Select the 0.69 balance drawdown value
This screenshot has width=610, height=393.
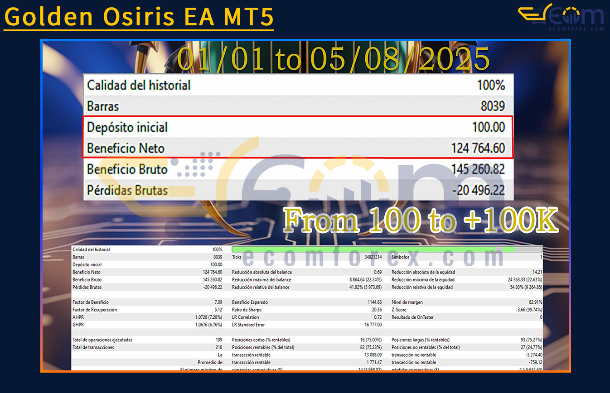click(378, 272)
